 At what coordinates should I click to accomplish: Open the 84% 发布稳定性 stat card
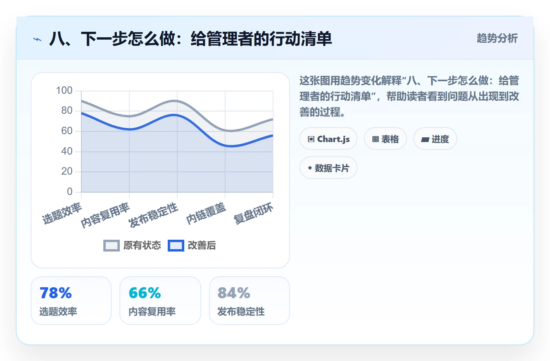pyautogui.click(x=249, y=301)
